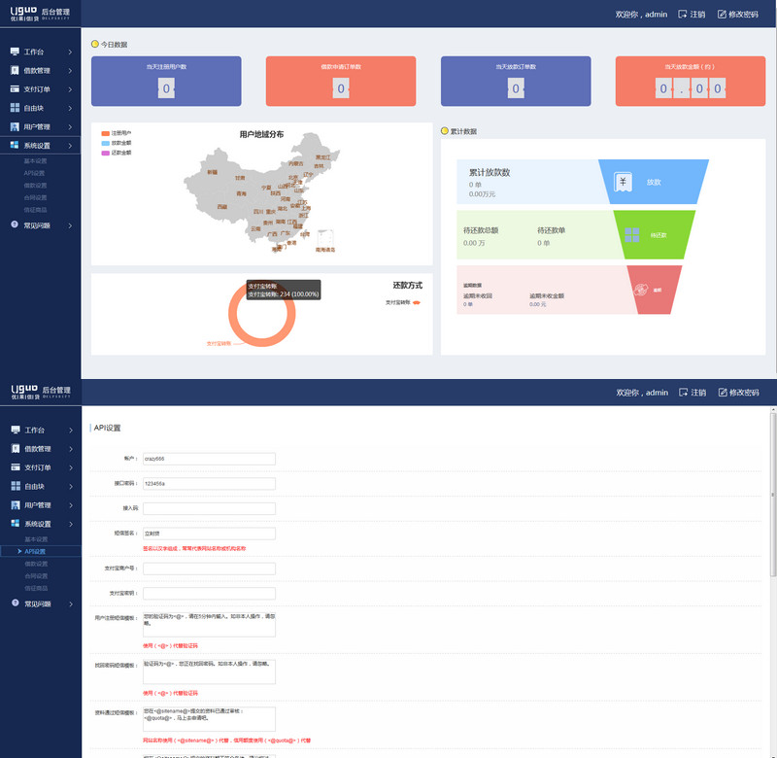The width and height of the screenshot is (777, 758).
Task: Toggle 支付宝转账 legend in 还款方式 chart
Action: [403, 302]
